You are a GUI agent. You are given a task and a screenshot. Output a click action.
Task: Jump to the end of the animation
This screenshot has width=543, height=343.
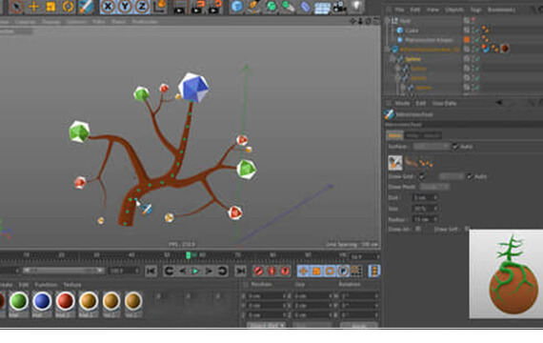click(240, 271)
